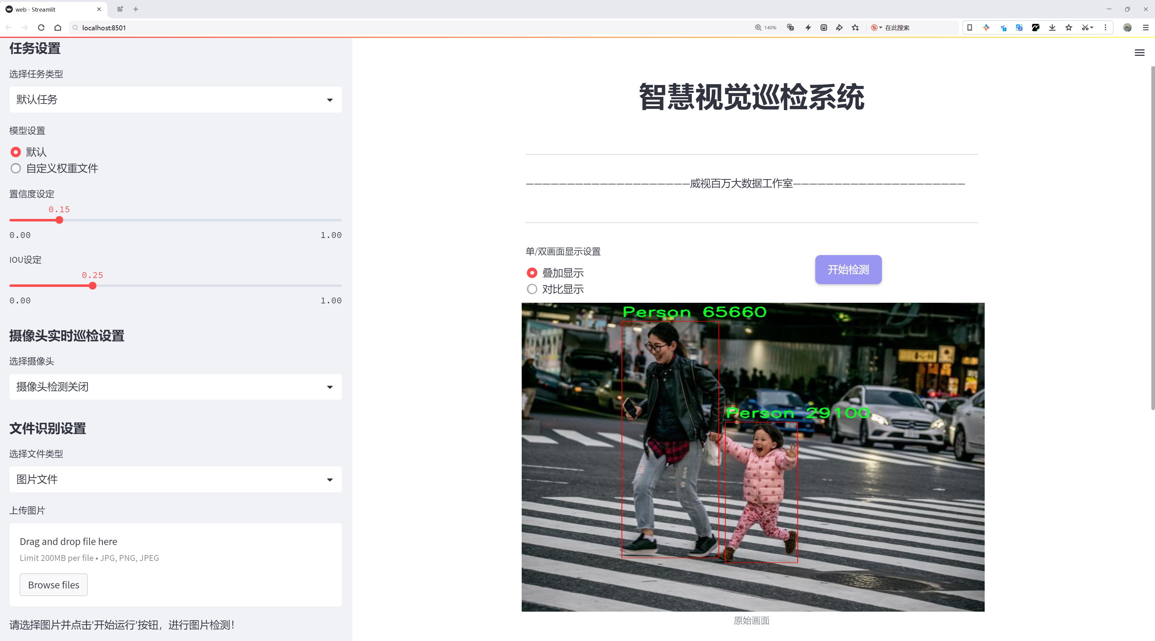1155x641 pixels.
Task: Click the Browse files button
Action: tap(53, 585)
